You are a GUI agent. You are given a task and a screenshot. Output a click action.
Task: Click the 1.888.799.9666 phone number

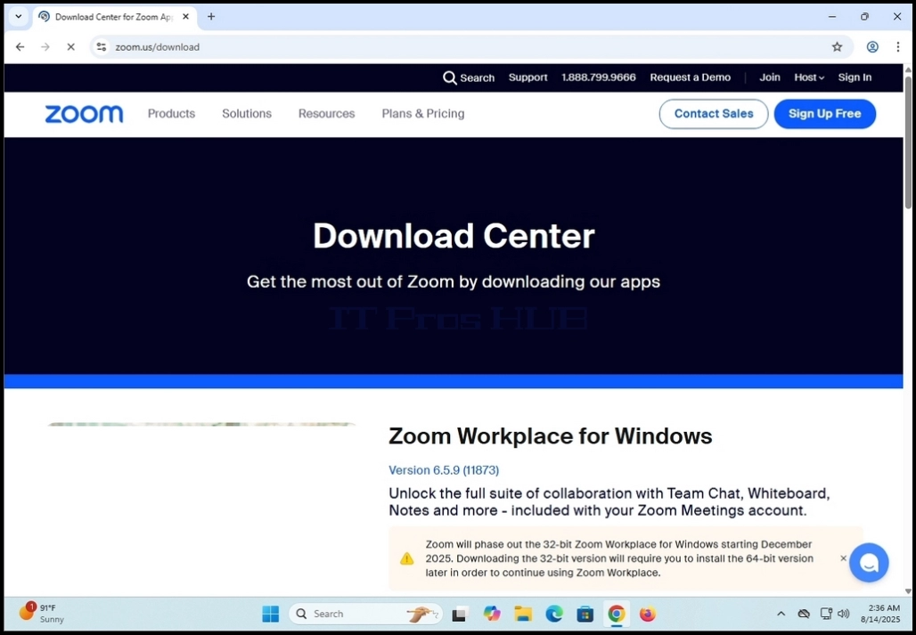coord(598,77)
